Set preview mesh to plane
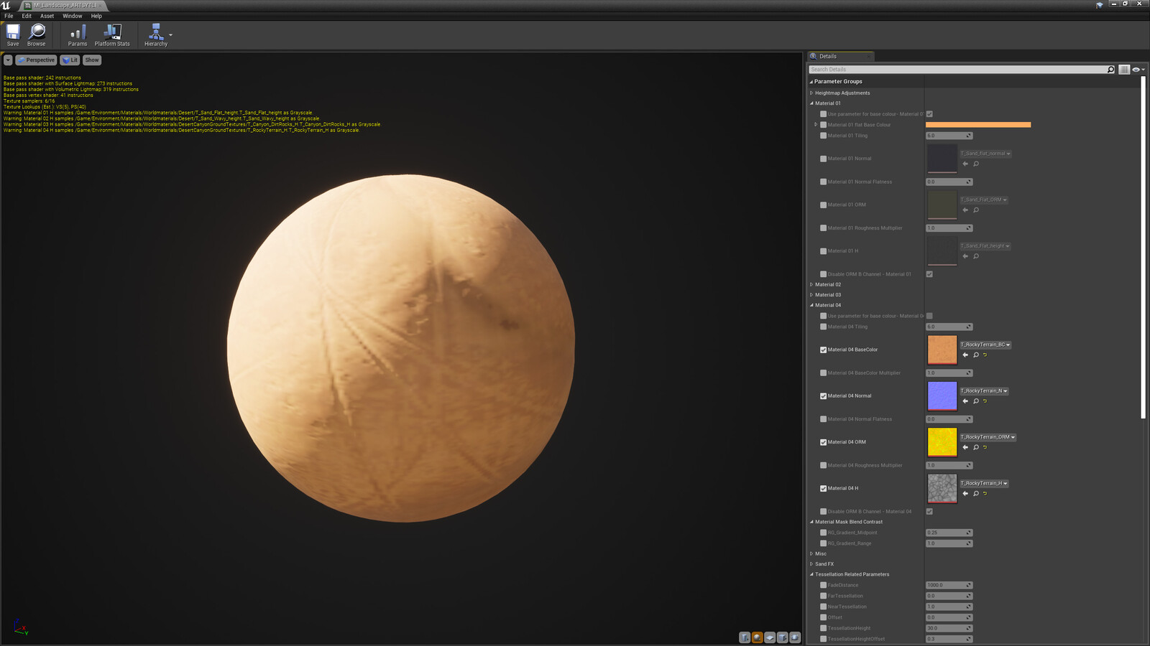1150x646 pixels. (x=770, y=637)
